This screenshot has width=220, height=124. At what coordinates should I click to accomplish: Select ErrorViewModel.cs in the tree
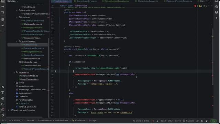tap(28, 76)
